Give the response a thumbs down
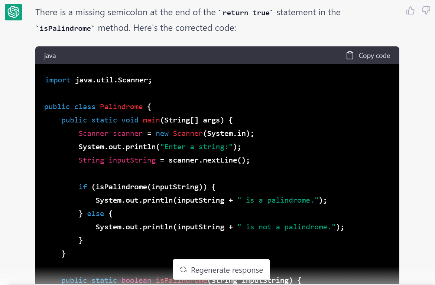This screenshot has height=285, width=435. pos(426,11)
